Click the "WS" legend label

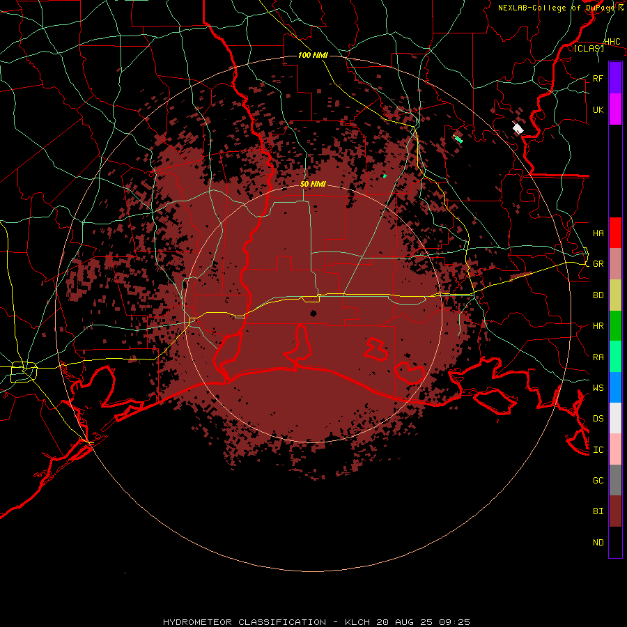[598, 388]
